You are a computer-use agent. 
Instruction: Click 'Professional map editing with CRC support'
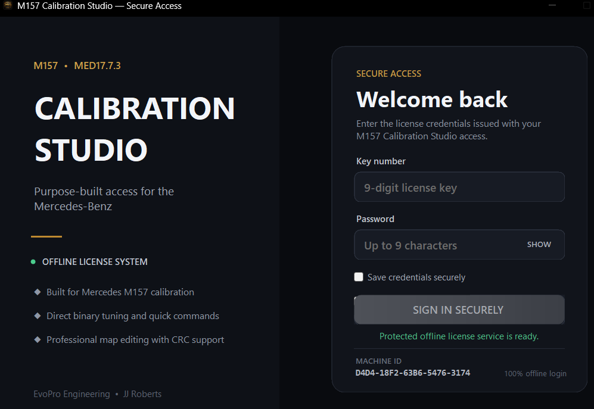coord(135,340)
